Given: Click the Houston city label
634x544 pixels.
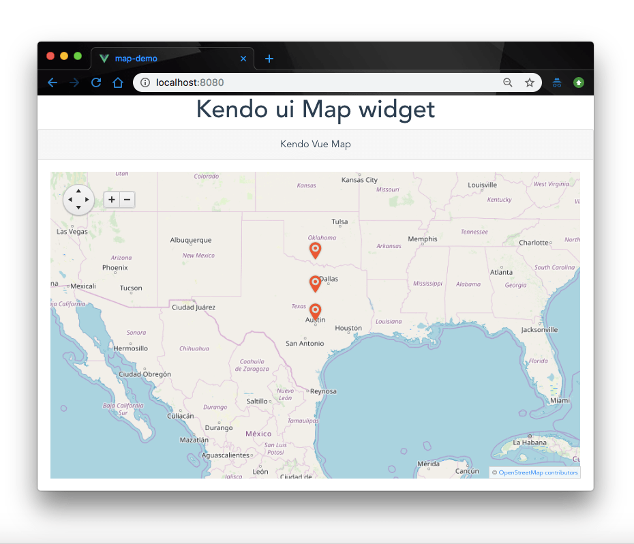Looking at the screenshot, I should [348, 328].
